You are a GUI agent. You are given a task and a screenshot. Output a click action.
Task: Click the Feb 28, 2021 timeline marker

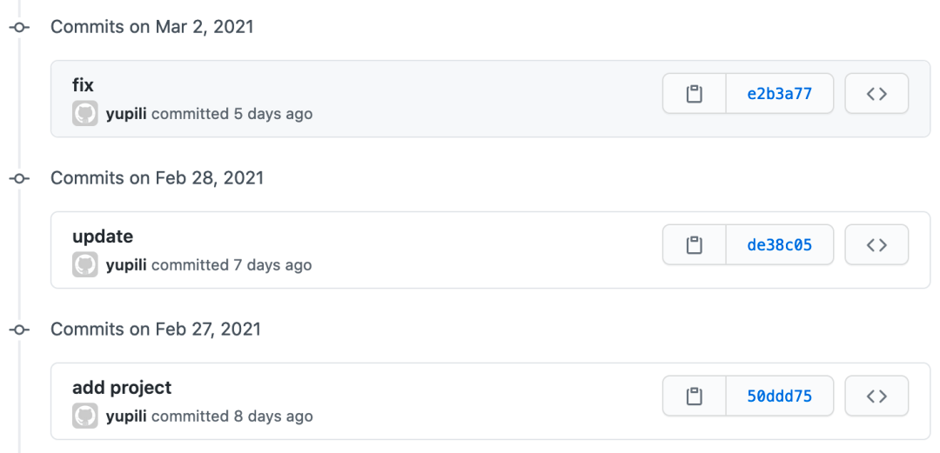click(19, 178)
